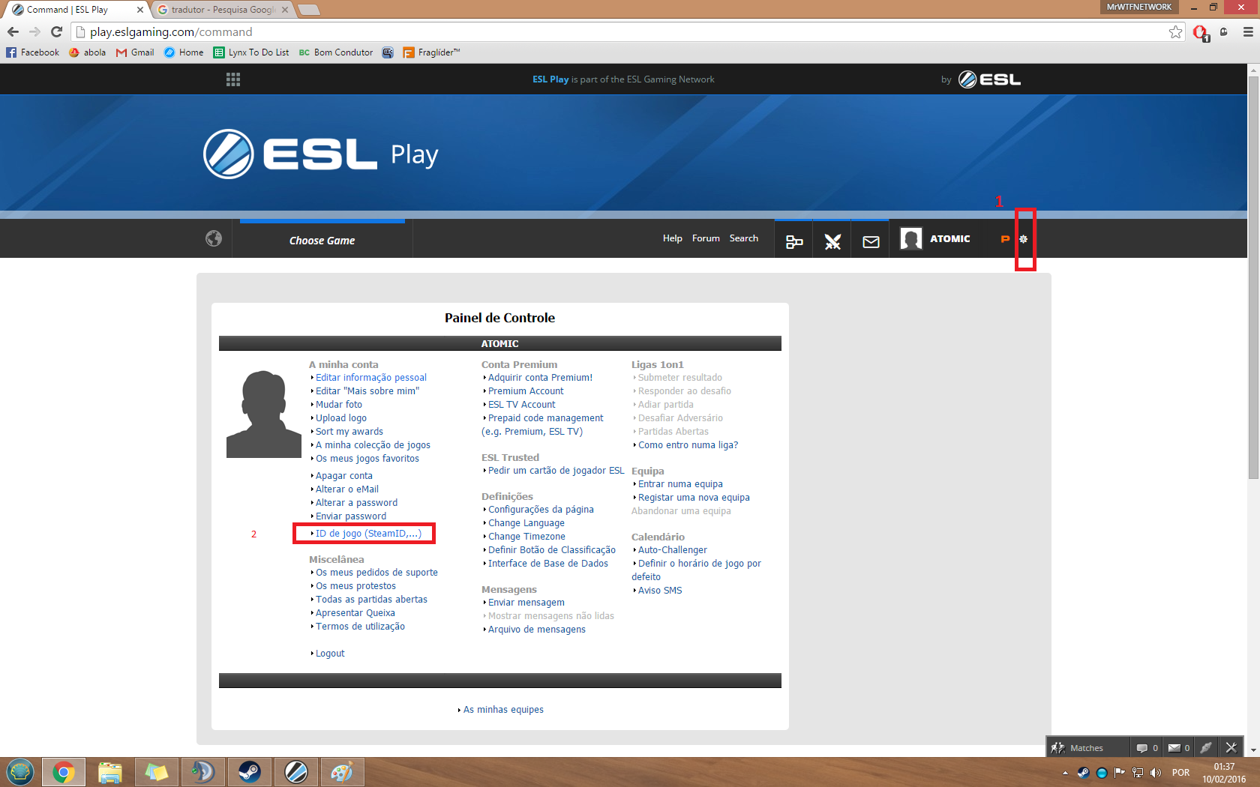Click the Auto-Challenger link
Viewport: 1260px width, 787px height.
[x=673, y=550]
